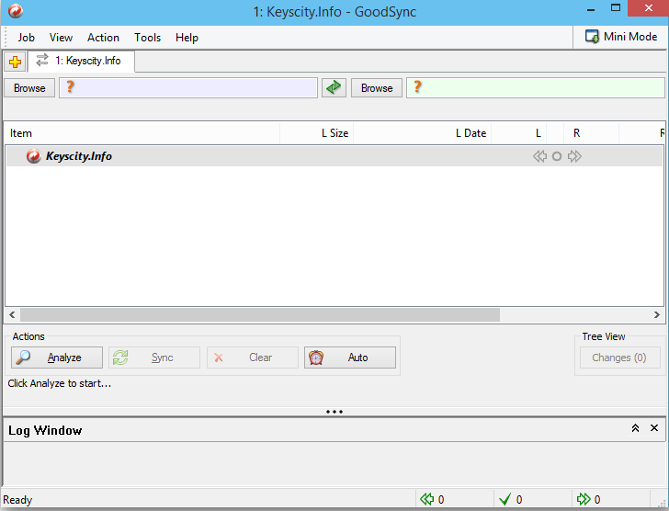Click the Clear button

(x=252, y=358)
